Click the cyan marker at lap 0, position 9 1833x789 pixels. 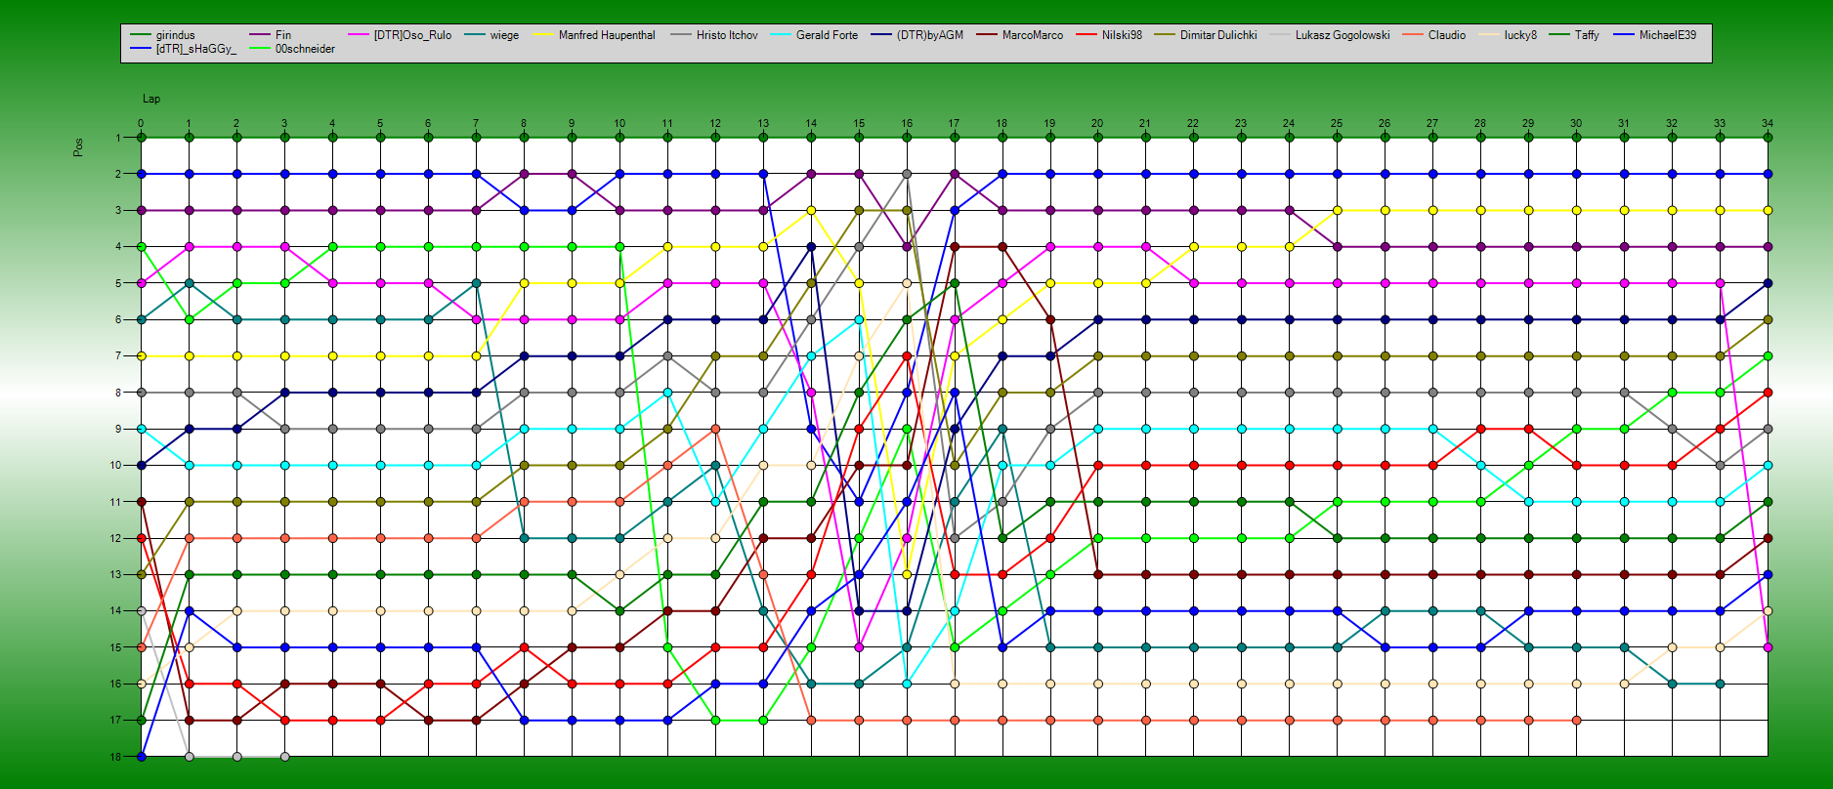tap(142, 429)
